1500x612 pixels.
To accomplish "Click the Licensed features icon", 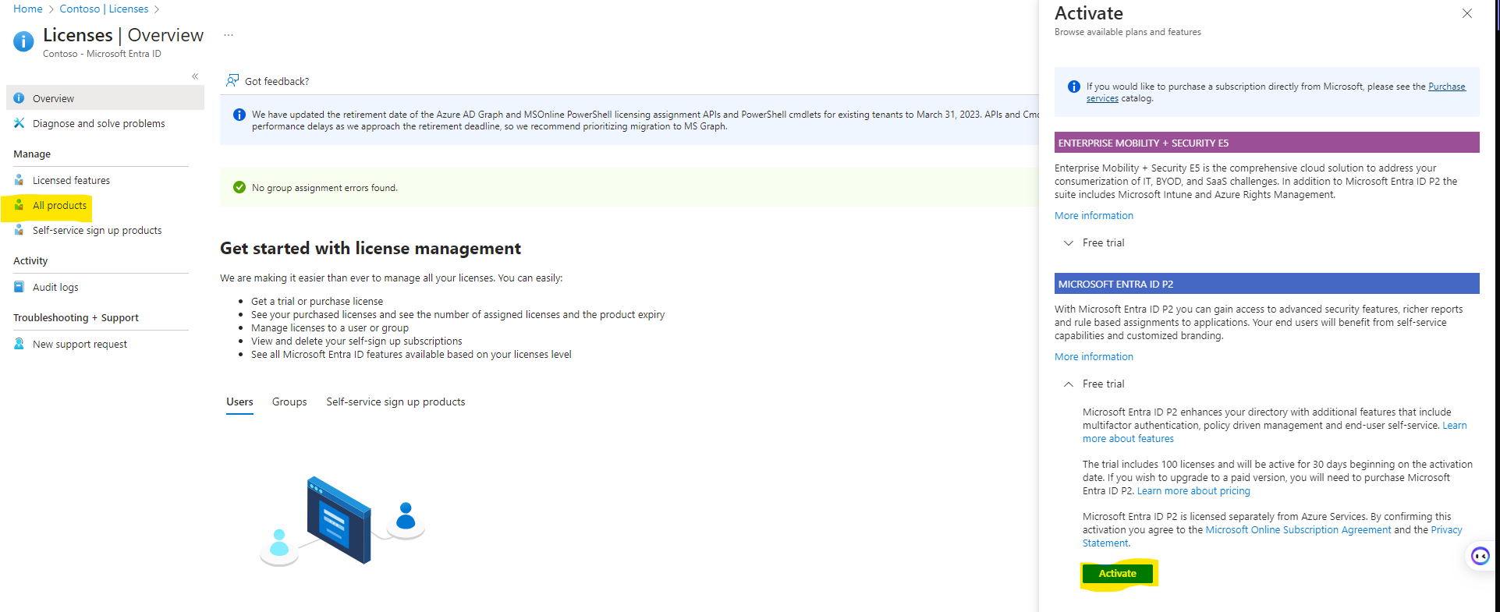I will [x=19, y=180].
